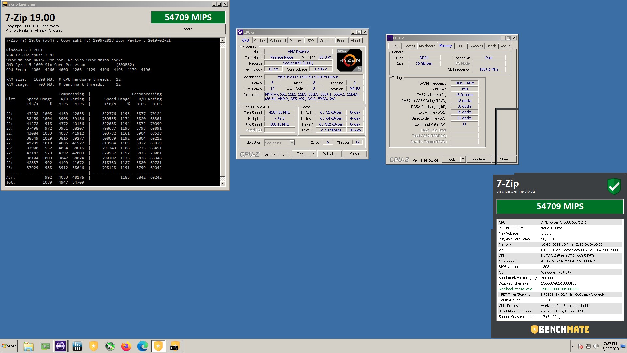Expand Tools arrow in CPU-Z Memory window
Viewport: 627px width, 353px height.
(x=463, y=159)
